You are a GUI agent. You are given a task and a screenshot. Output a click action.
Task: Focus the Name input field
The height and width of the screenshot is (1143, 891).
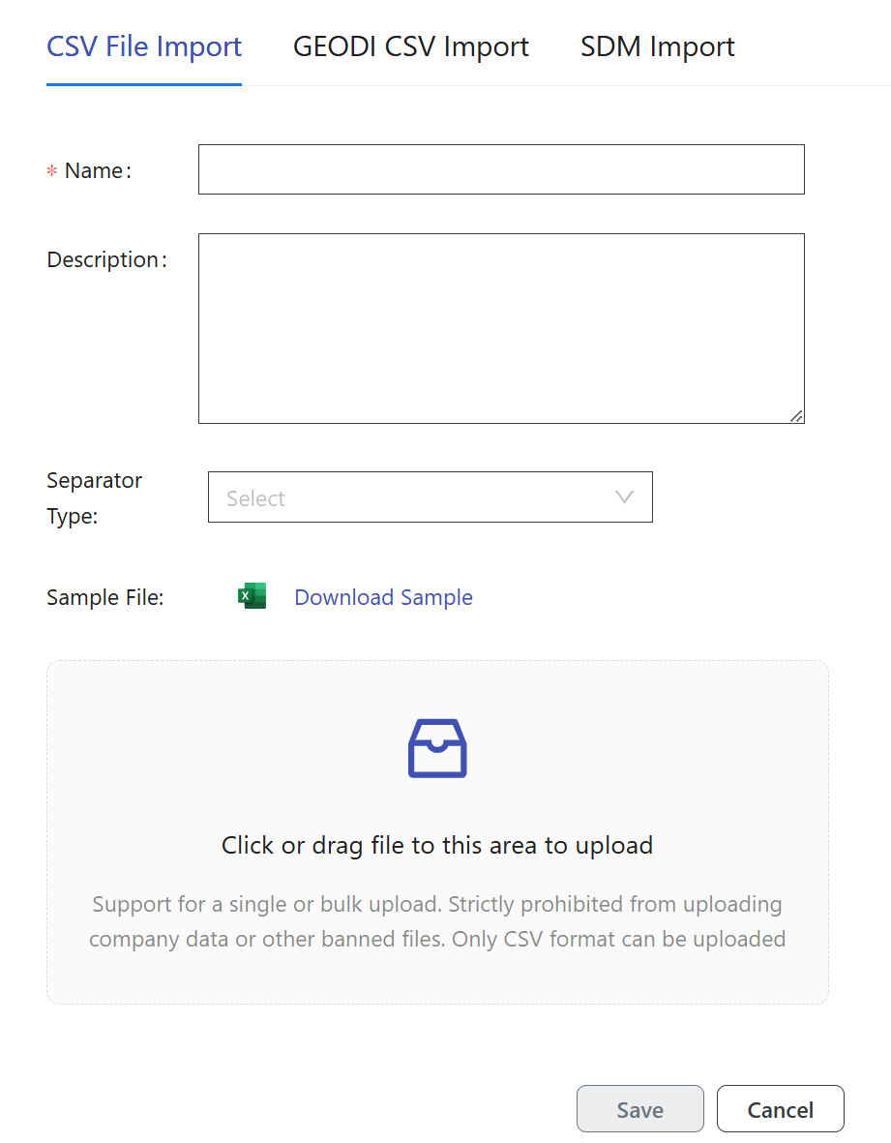click(501, 169)
